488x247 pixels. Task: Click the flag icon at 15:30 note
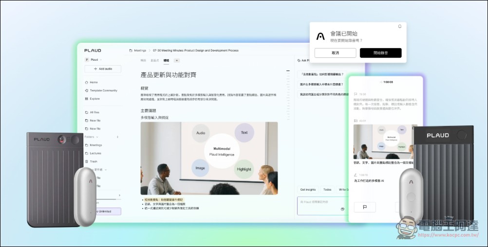[x=356, y=94]
